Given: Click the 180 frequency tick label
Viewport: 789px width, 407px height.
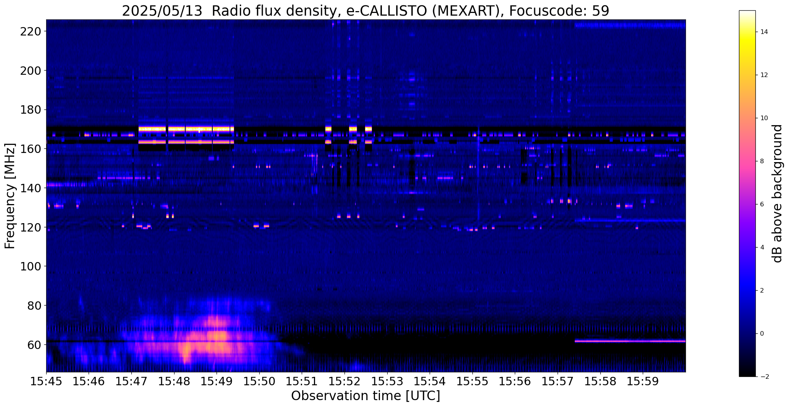Looking at the screenshot, I should click(x=31, y=110).
